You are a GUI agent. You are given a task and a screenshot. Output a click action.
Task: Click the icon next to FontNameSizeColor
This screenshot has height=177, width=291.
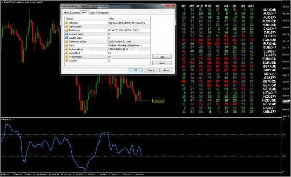tap(67, 41)
